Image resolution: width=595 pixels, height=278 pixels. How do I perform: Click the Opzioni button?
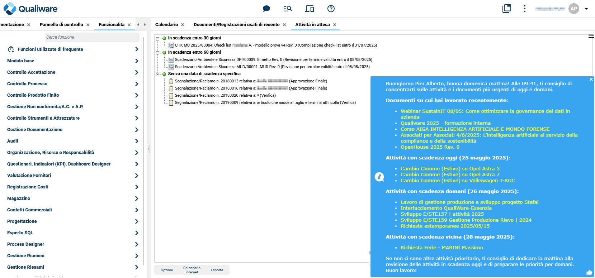click(167, 270)
